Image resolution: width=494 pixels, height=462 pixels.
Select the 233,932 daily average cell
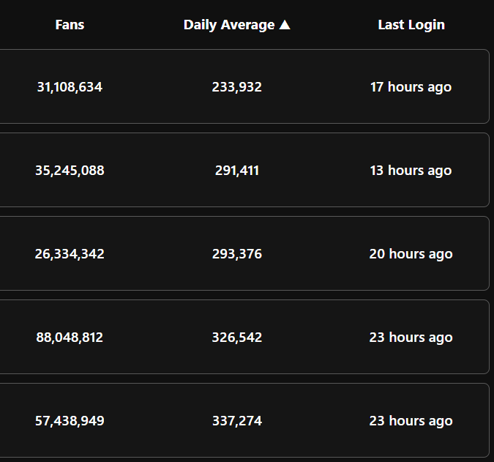[237, 87]
